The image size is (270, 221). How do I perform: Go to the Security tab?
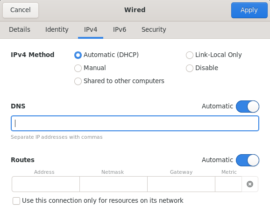click(154, 29)
